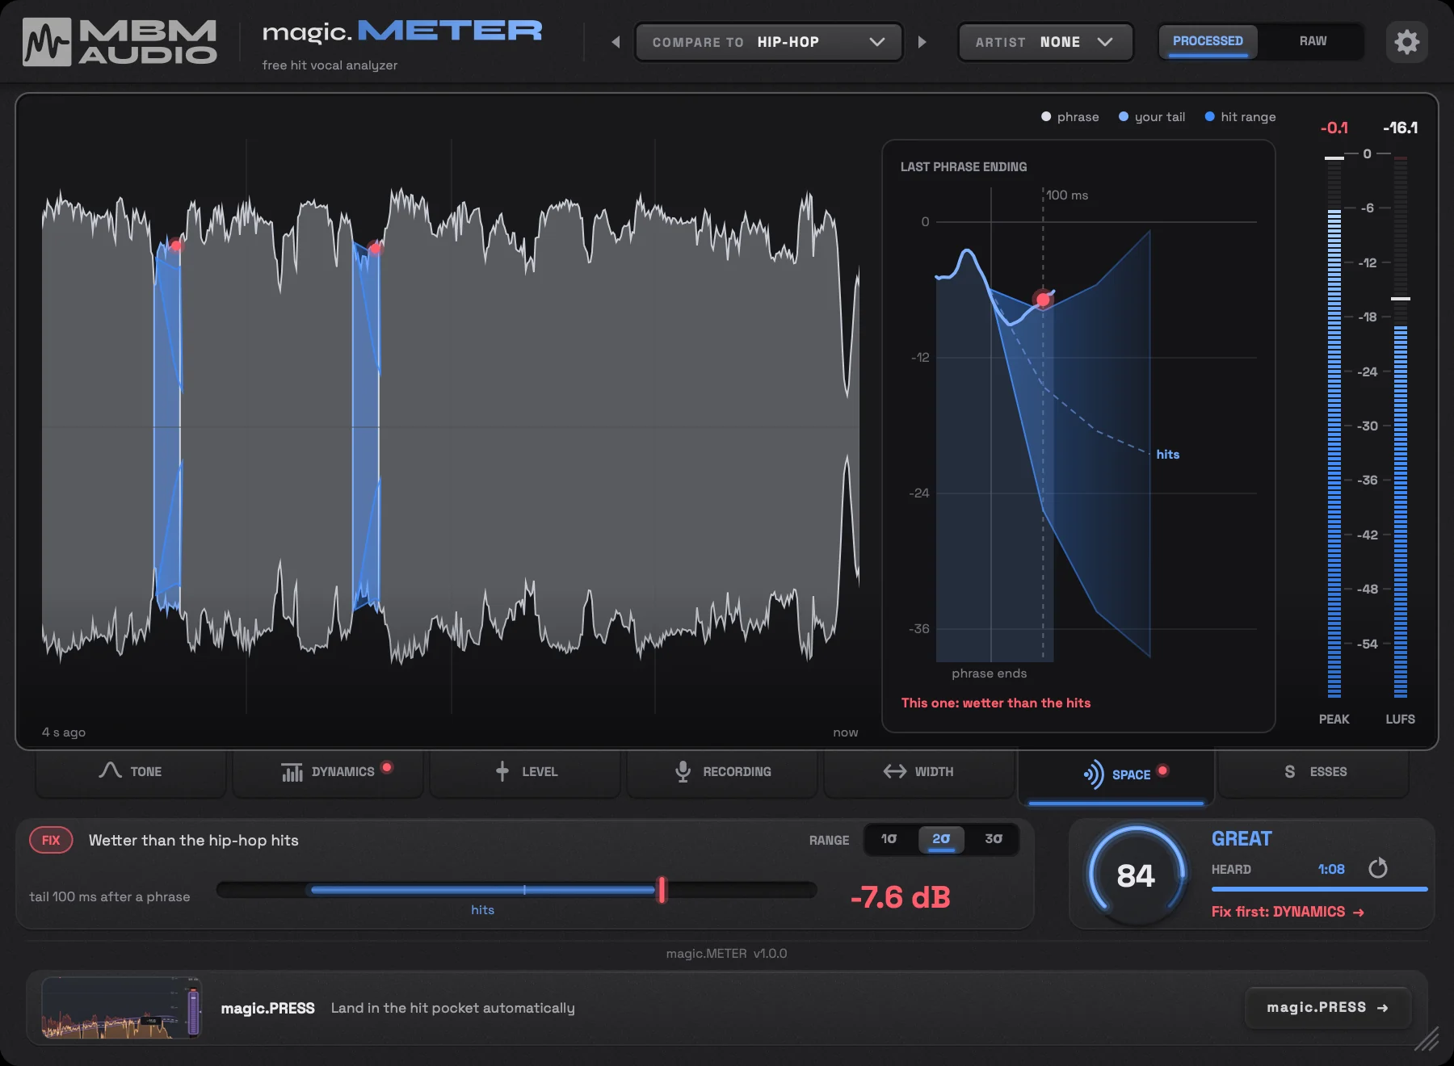1454x1066 pixels.
Task: Click the LUFS level meter bar
Action: [1401, 426]
